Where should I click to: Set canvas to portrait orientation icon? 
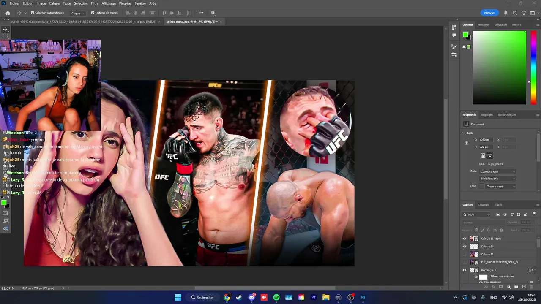483,156
